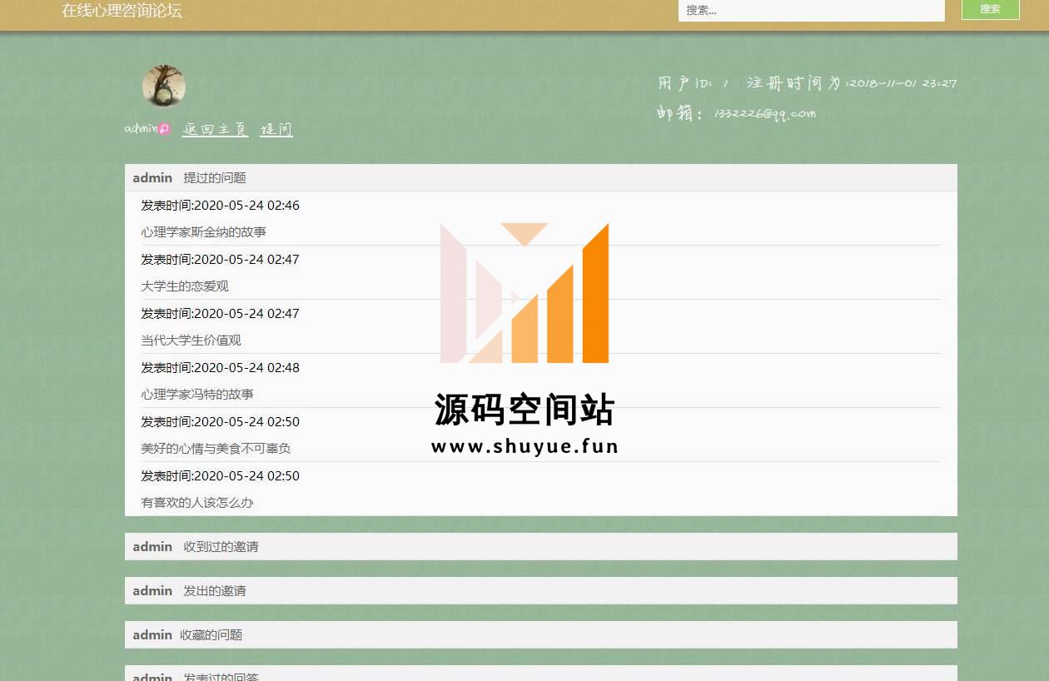Follow the 返回主页 link

215,129
